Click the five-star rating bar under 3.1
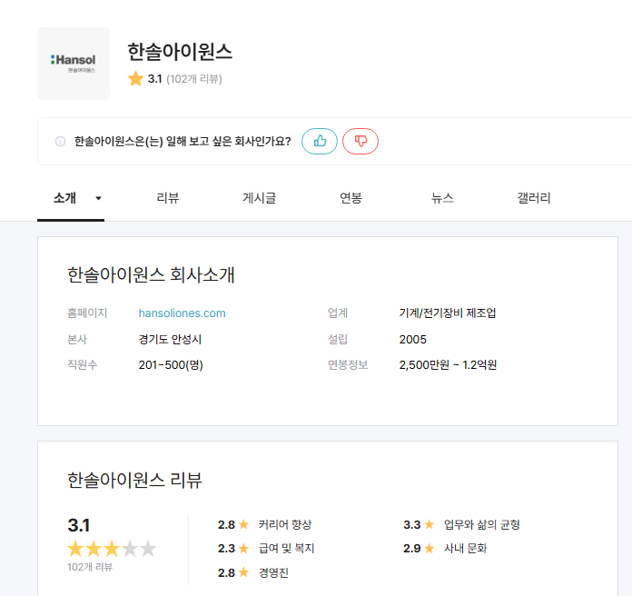Viewport: 632px width, 596px height. (112, 549)
